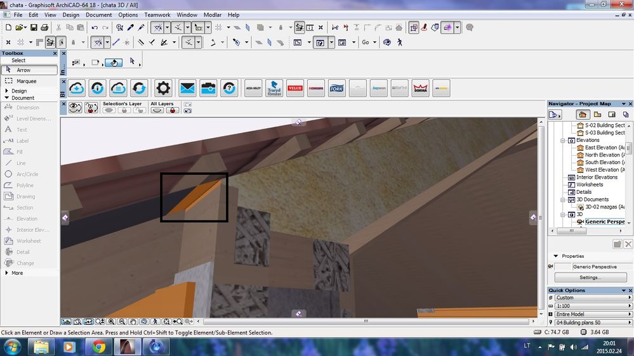The image size is (634, 356).
Task: Open the DORMA manufacturer button
Action: pyautogui.click(x=421, y=88)
